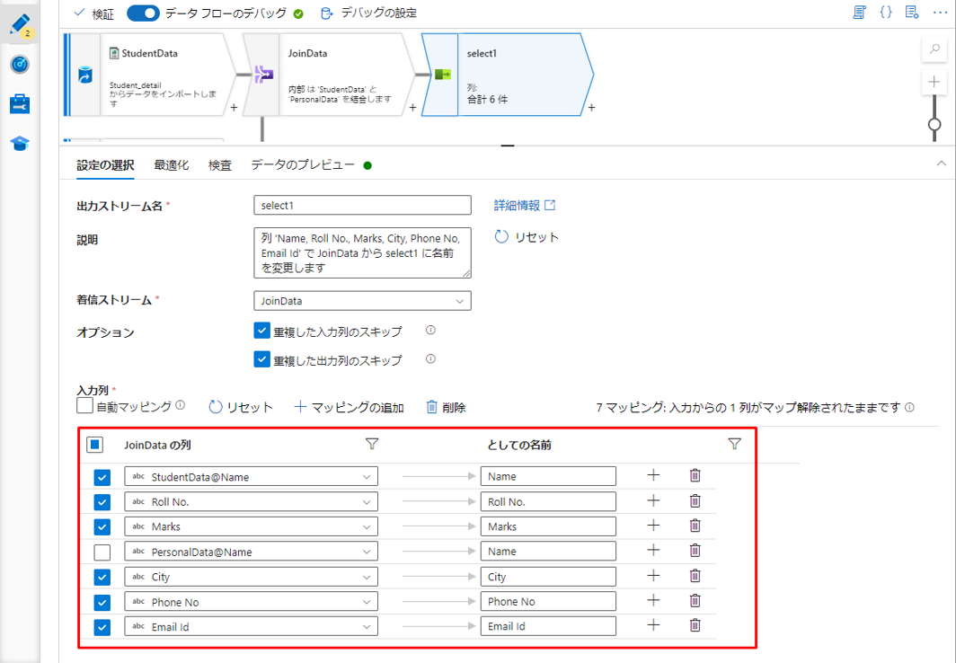Open the Monitor gauge icon in sidebar
Screen dimensions: 956x663
point(20,65)
